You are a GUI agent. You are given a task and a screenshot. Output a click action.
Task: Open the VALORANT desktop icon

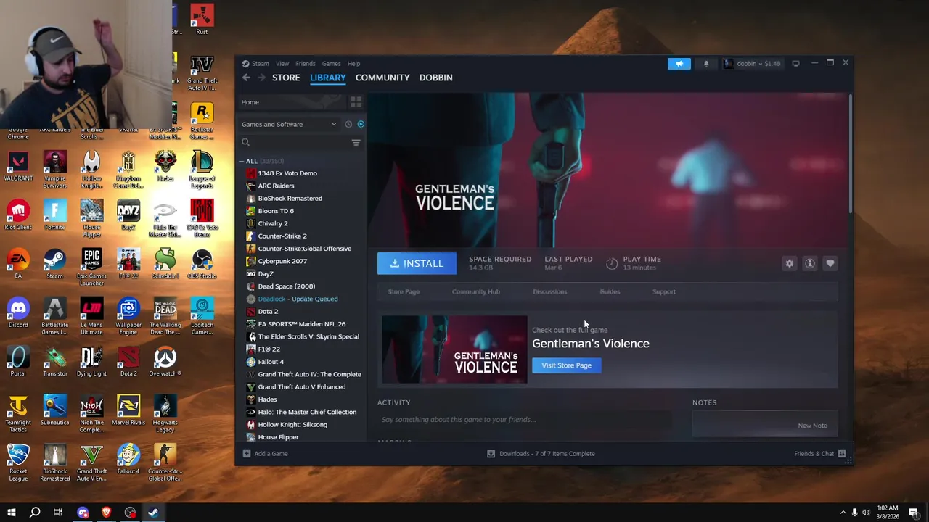[18, 166]
